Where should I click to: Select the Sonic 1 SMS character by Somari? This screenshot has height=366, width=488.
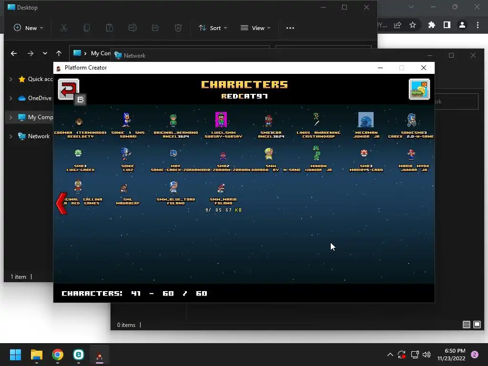[126, 120]
